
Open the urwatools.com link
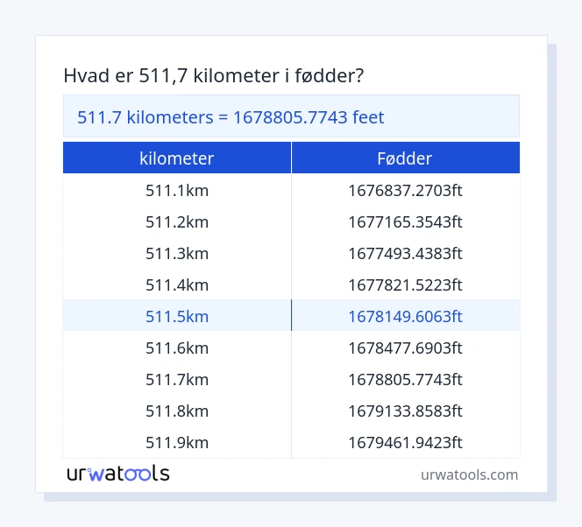click(x=469, y=474)
